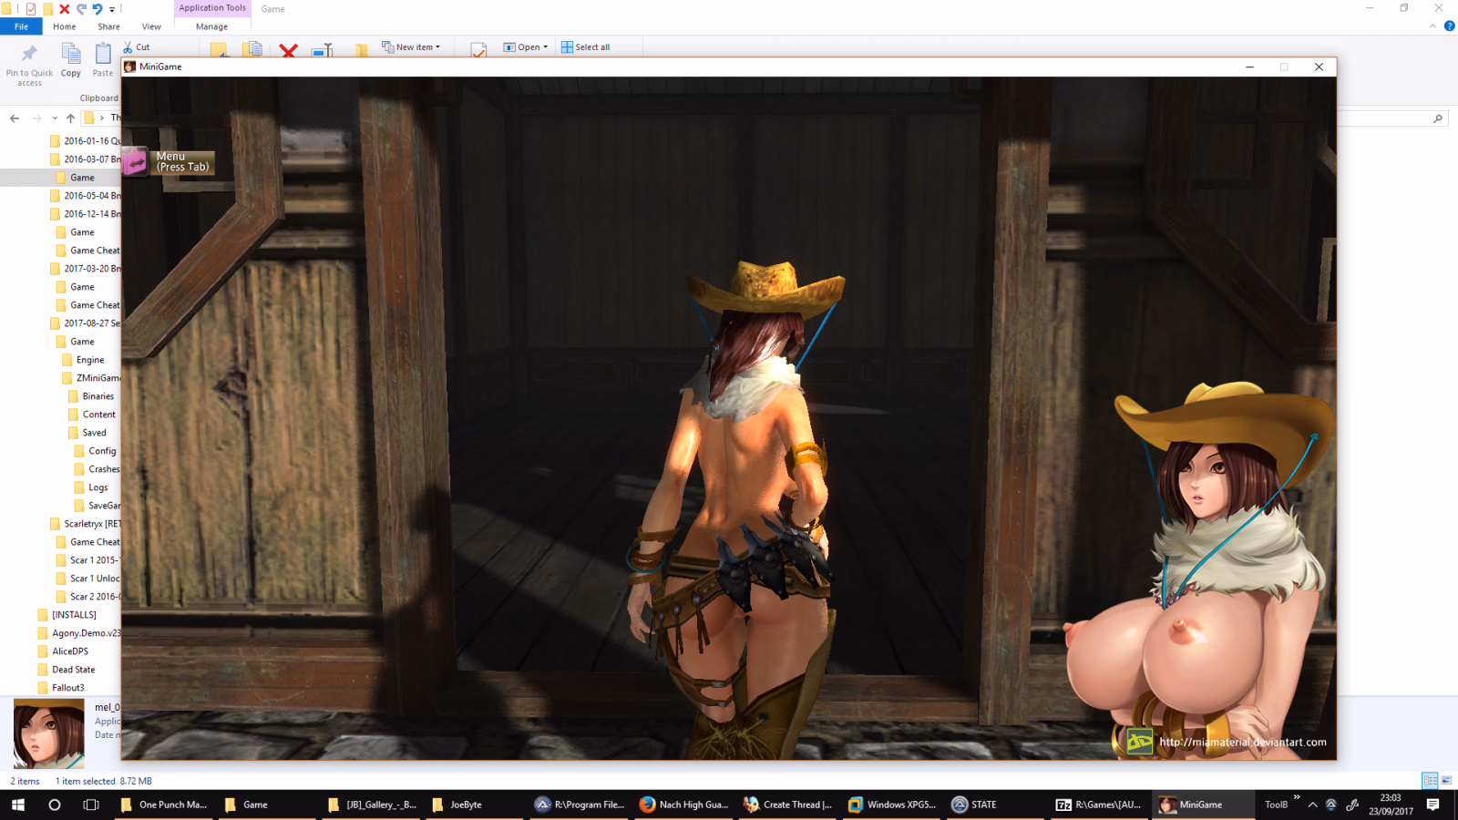Click the red Delete X icon

(x=288, y=51)
